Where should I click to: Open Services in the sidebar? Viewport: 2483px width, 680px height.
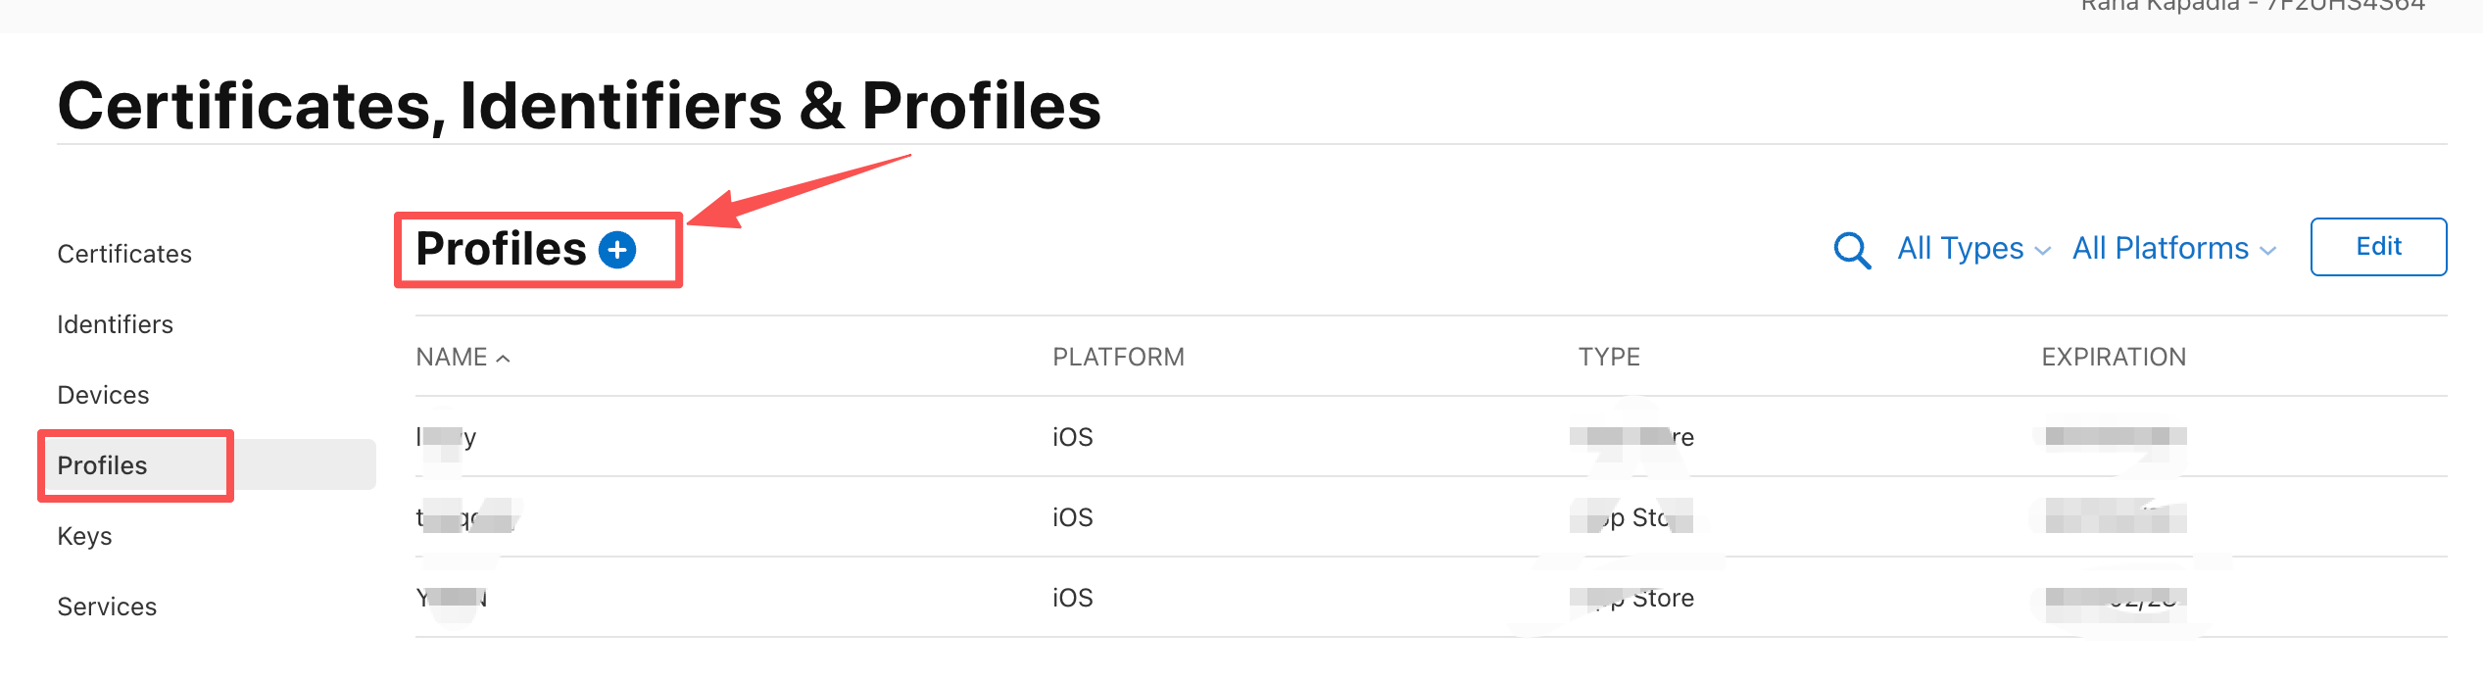point(107,607)
